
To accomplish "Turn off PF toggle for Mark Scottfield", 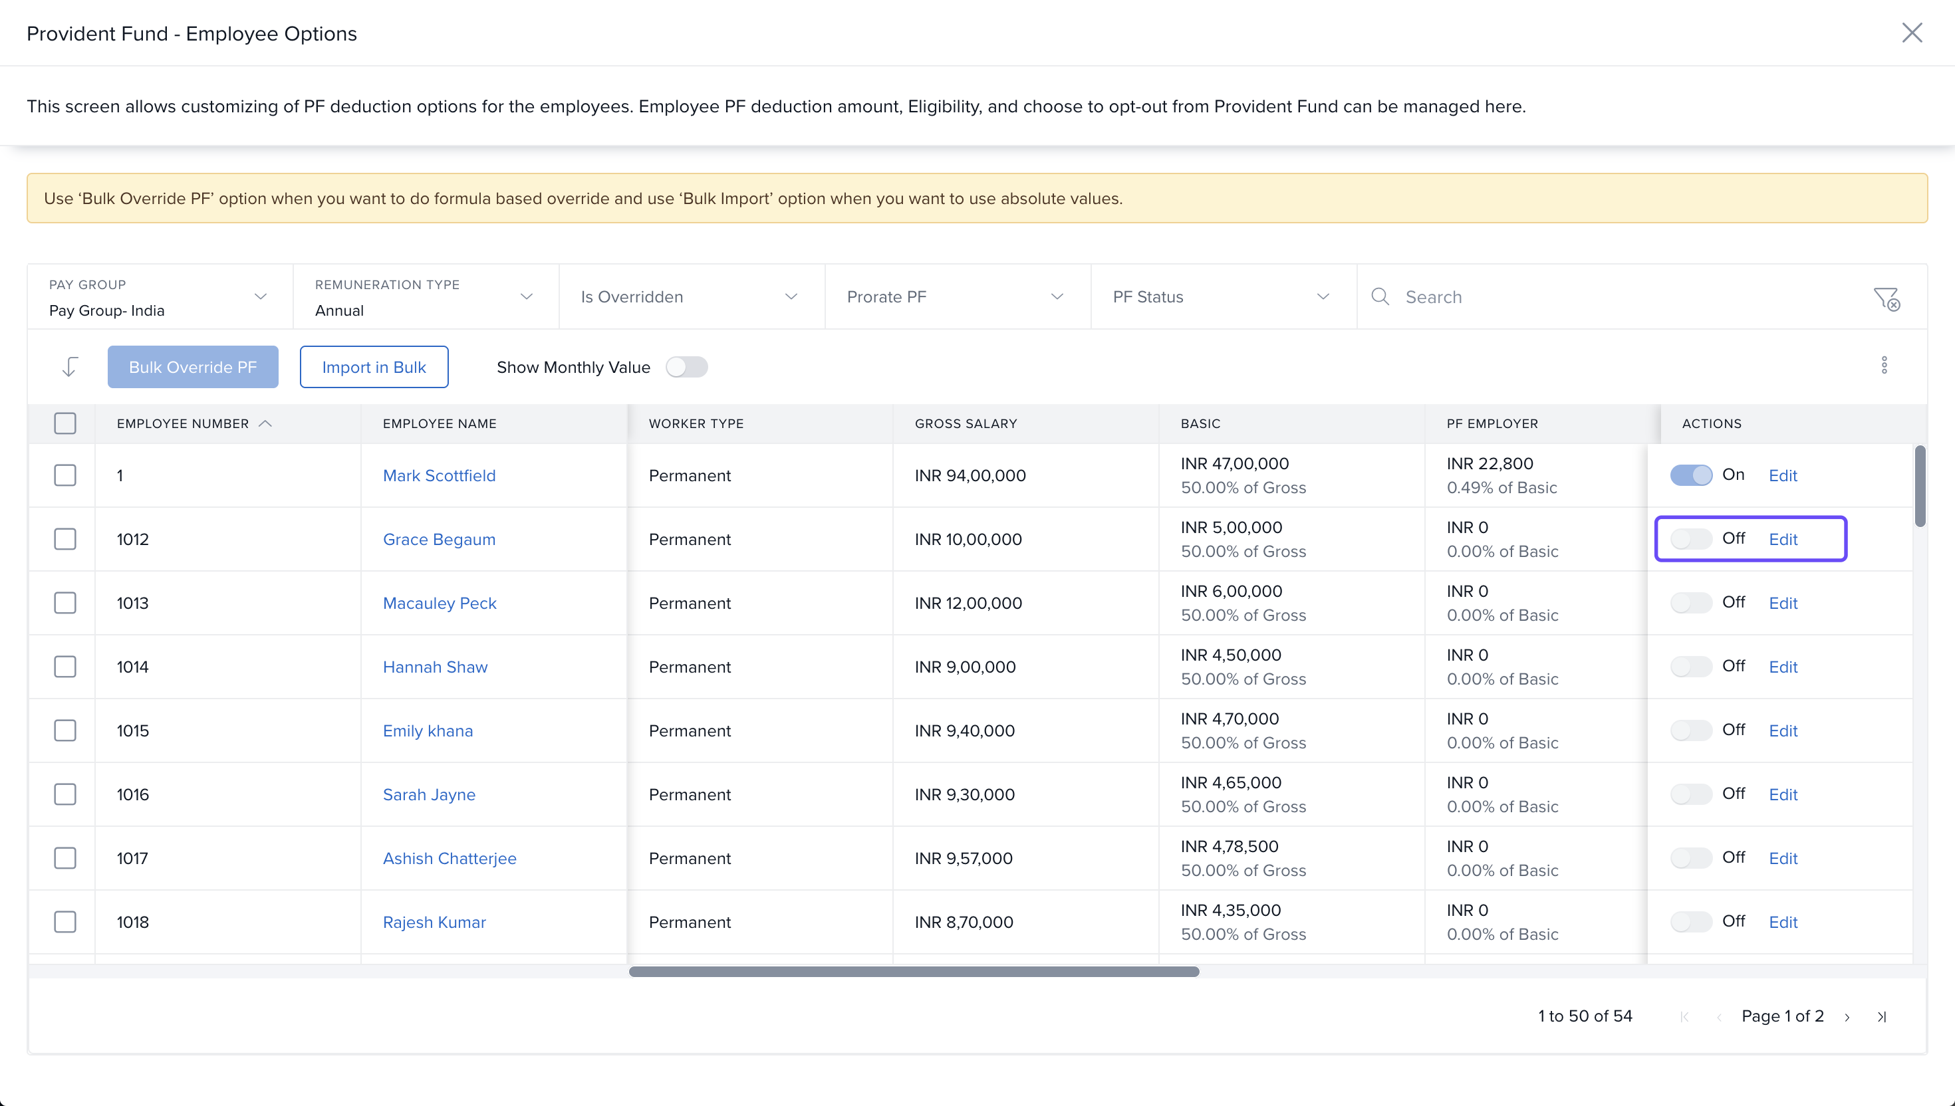I will (x=1690, y=475).
